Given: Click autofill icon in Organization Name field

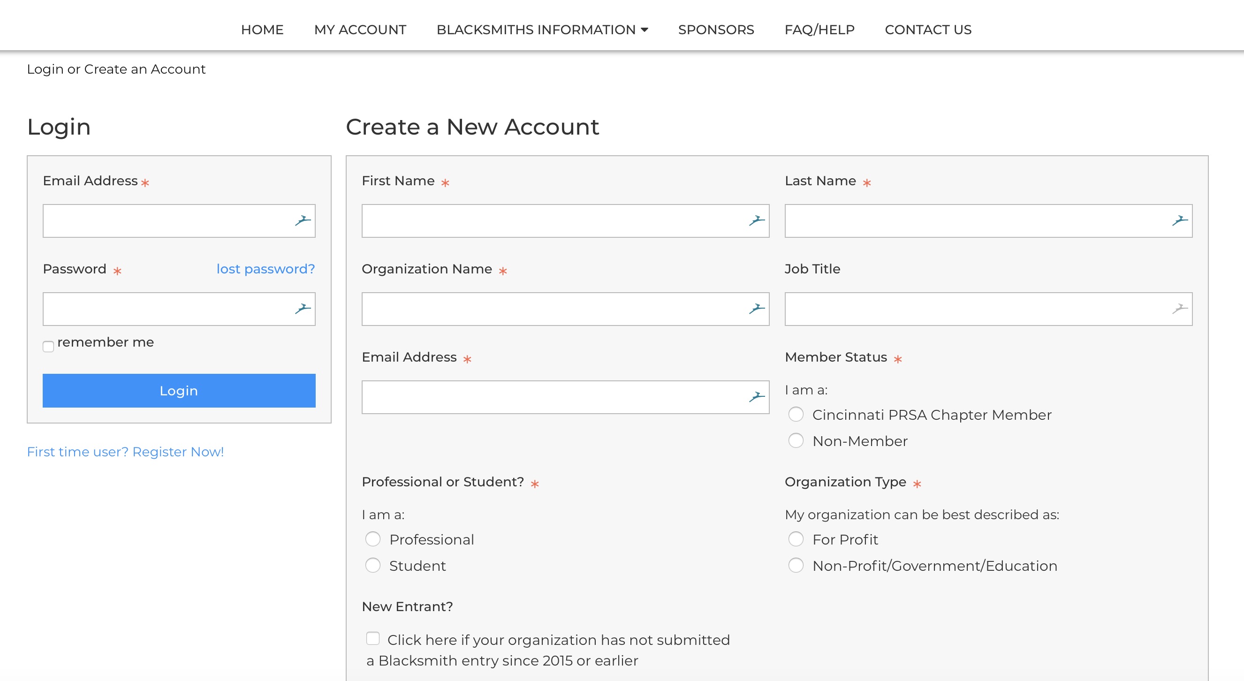Looking at the screenshot, I should click(757, 309).
